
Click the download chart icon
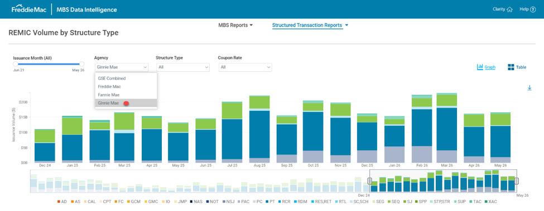(529, 88)
